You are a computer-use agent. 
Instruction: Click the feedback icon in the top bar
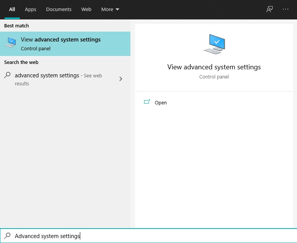pos(270,9)
